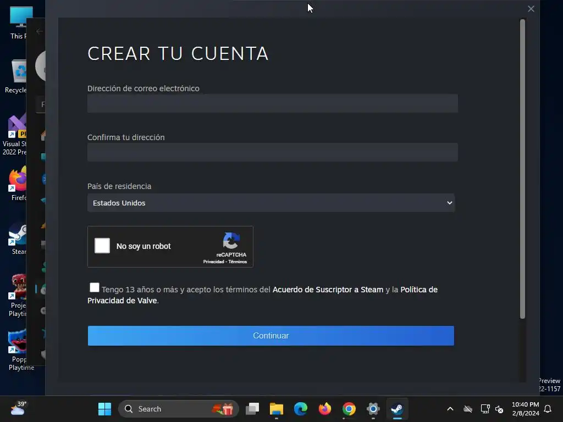Click the taskbar Search box

[179, 409]
